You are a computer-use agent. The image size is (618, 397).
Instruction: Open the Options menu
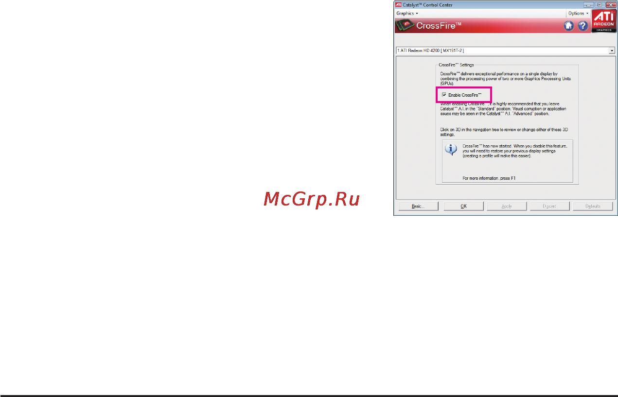[578, 13]
